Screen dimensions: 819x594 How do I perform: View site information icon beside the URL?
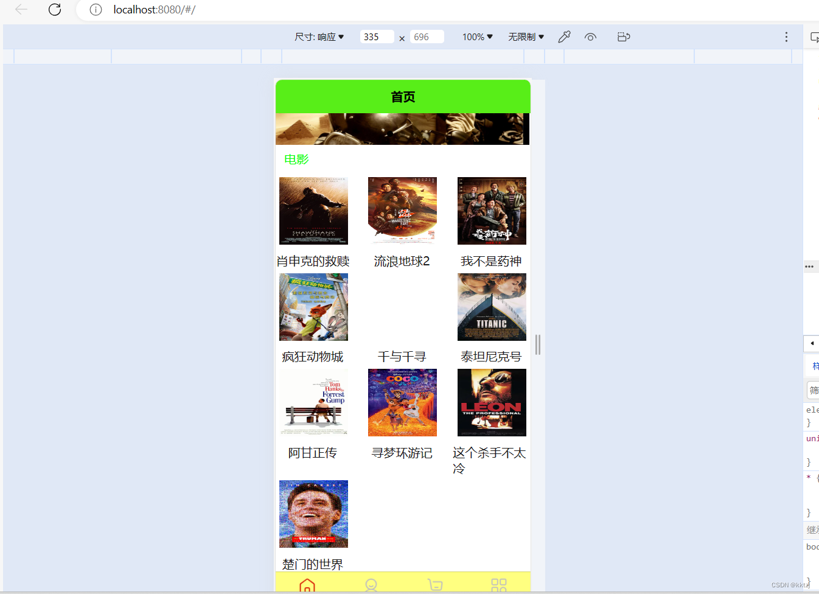click(96, 10)
